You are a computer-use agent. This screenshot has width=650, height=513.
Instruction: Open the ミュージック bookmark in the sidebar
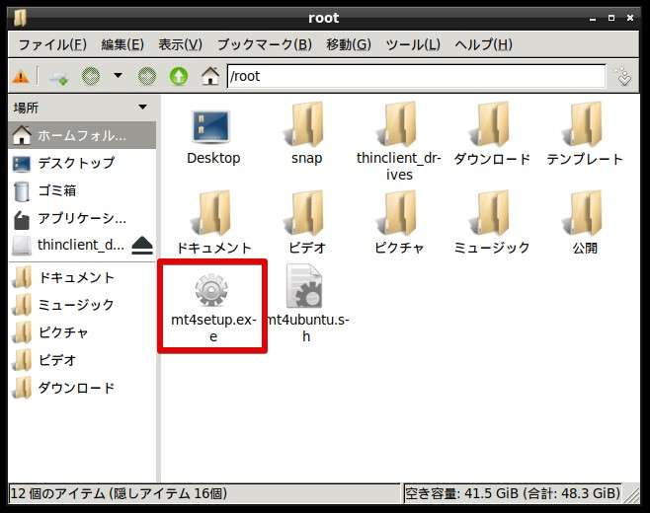coord(82,305)
